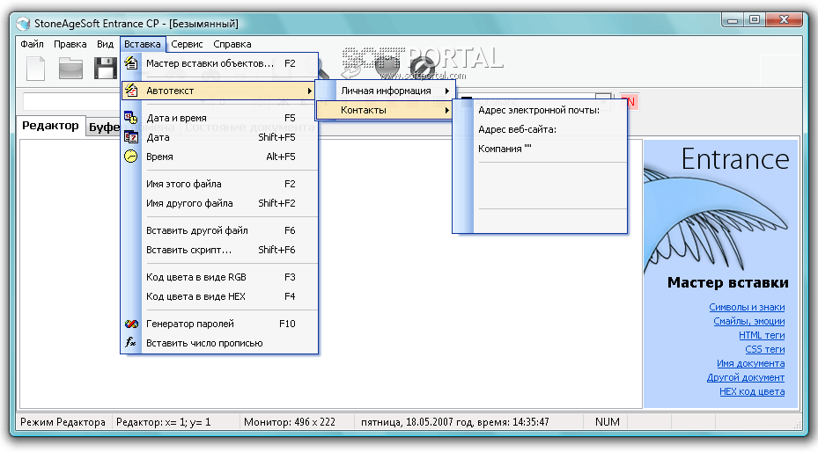Viewport: 818px width, 452px height.
Task: Open the HEX код цвета link
Action: click(x=752, y=391)
